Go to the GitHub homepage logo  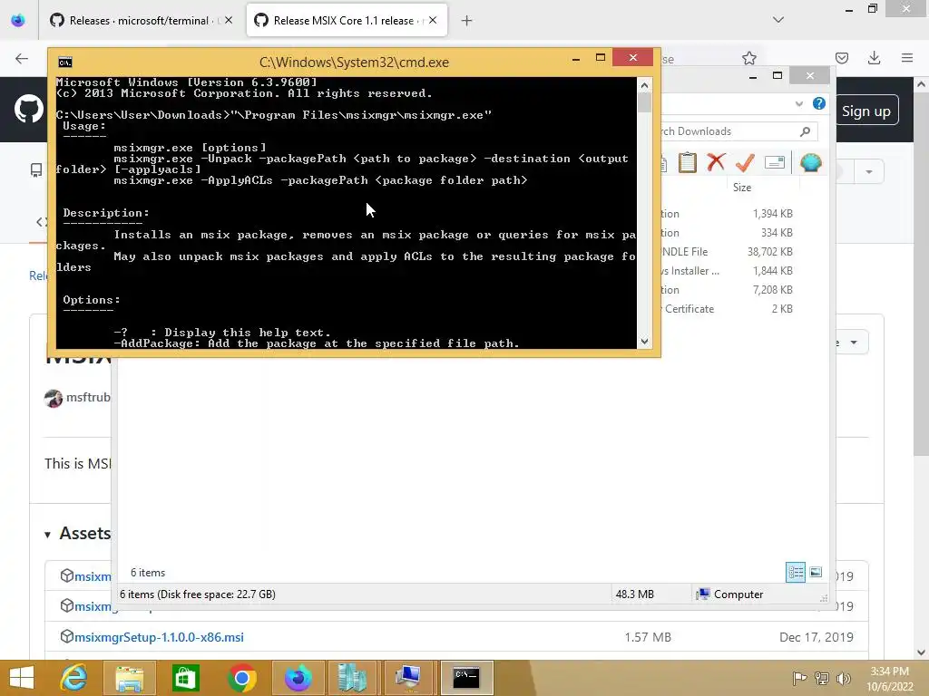click(28, 110)
